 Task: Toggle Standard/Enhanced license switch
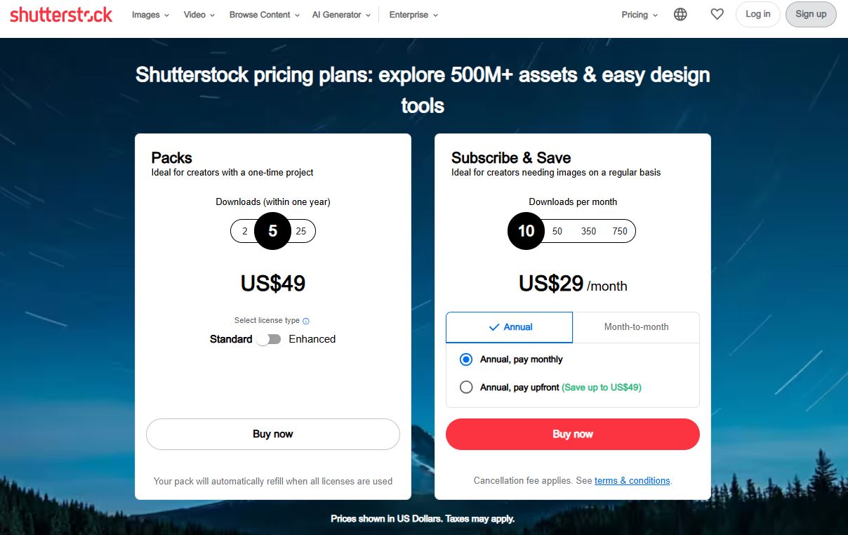click(x=269, y=339)
